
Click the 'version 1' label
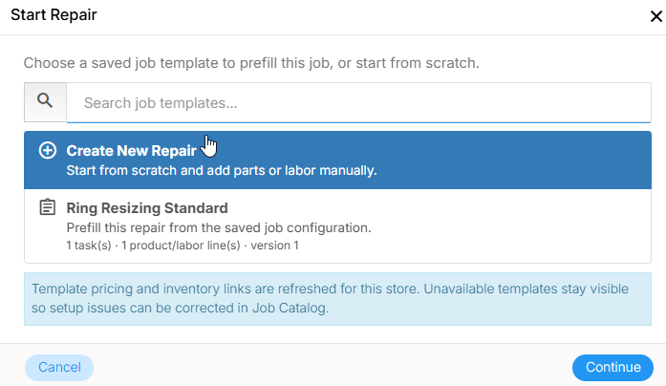pyautogui.click(x=274, y=246)
